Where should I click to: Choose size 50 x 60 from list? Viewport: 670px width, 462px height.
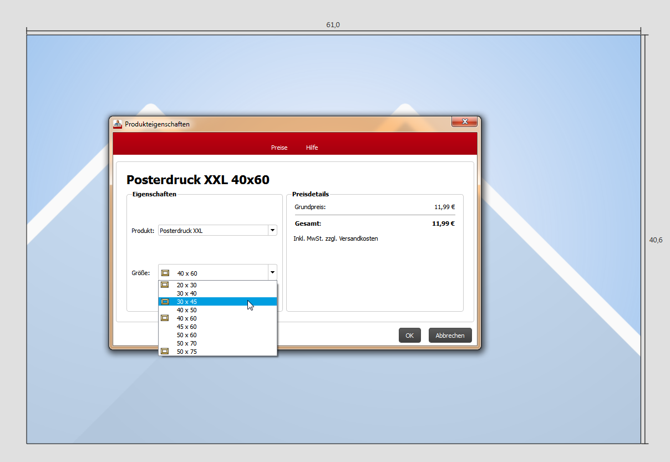point(217,335)
